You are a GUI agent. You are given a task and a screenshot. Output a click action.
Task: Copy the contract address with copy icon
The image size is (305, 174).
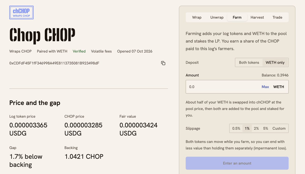point(163,63)
